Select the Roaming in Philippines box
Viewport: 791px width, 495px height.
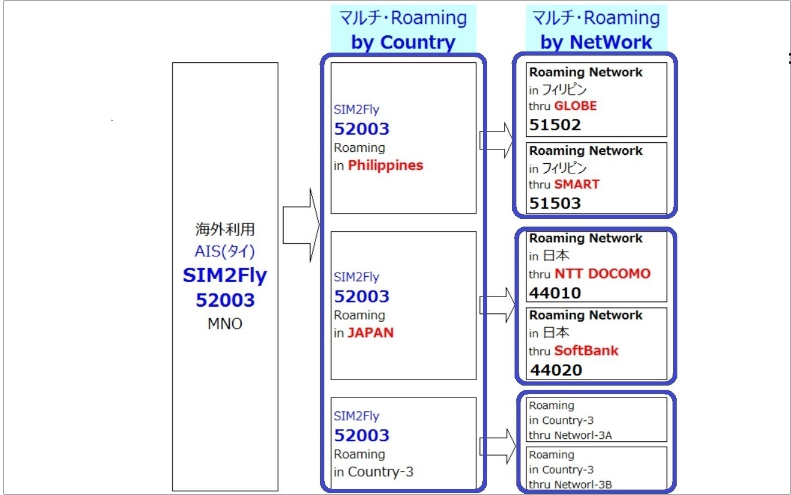(403, 138)
